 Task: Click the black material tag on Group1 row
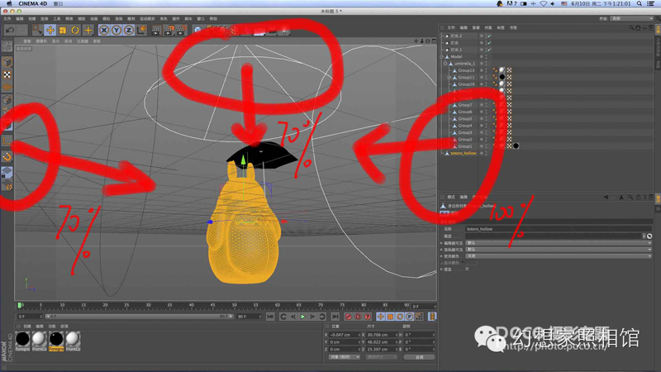(x=516, y=146)
